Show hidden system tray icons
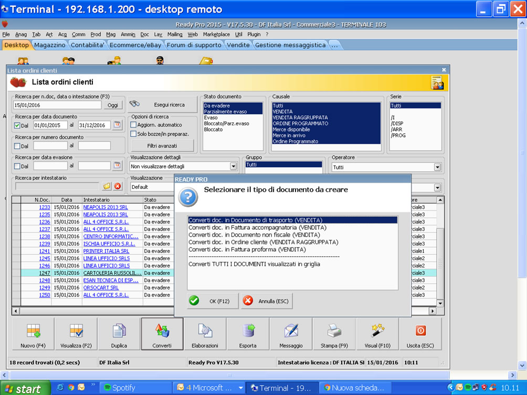Viewport: 527px width, 395px height. pos(450,388)
